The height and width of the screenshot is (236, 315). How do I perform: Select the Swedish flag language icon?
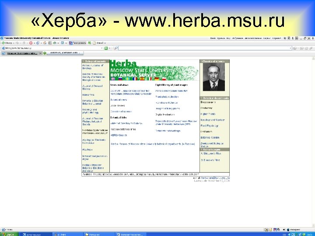(128, 79)
